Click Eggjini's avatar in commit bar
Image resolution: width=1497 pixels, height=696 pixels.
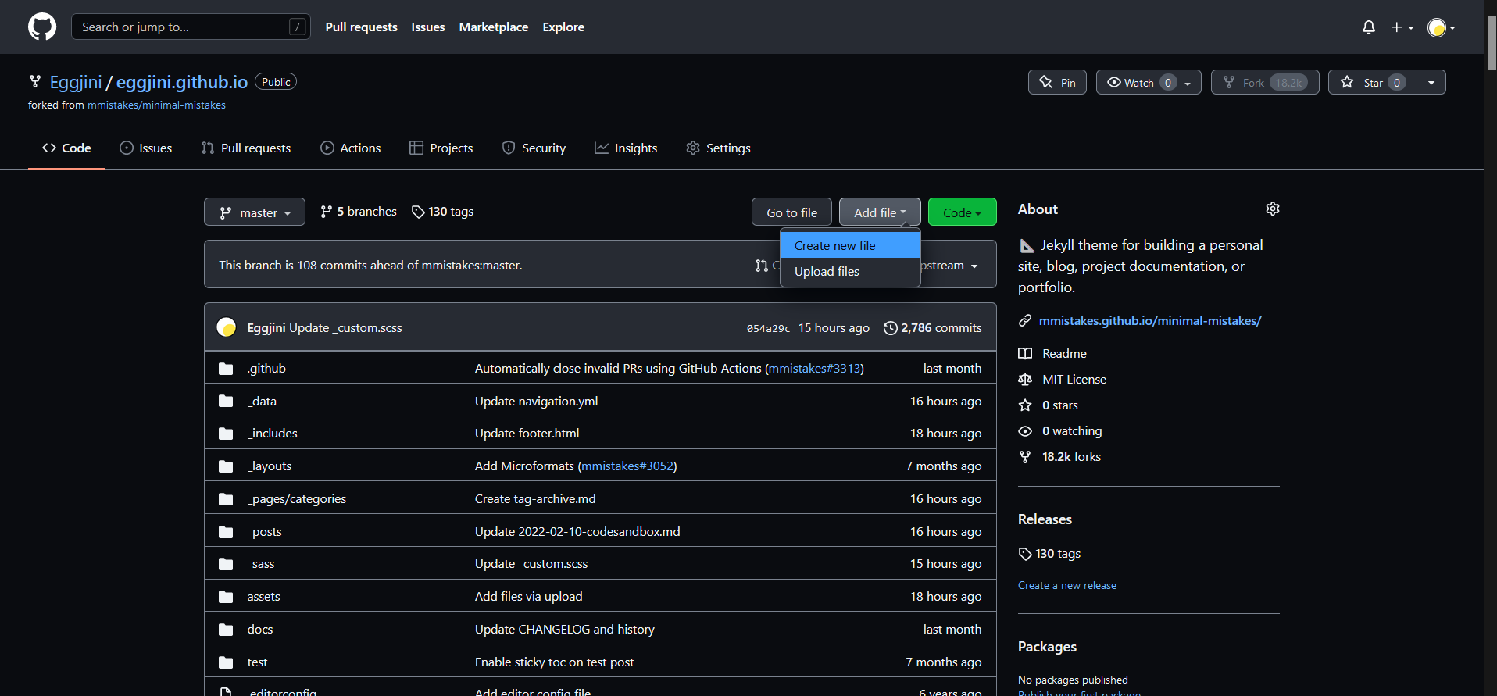pyautogui.click(x=227, y=327)
